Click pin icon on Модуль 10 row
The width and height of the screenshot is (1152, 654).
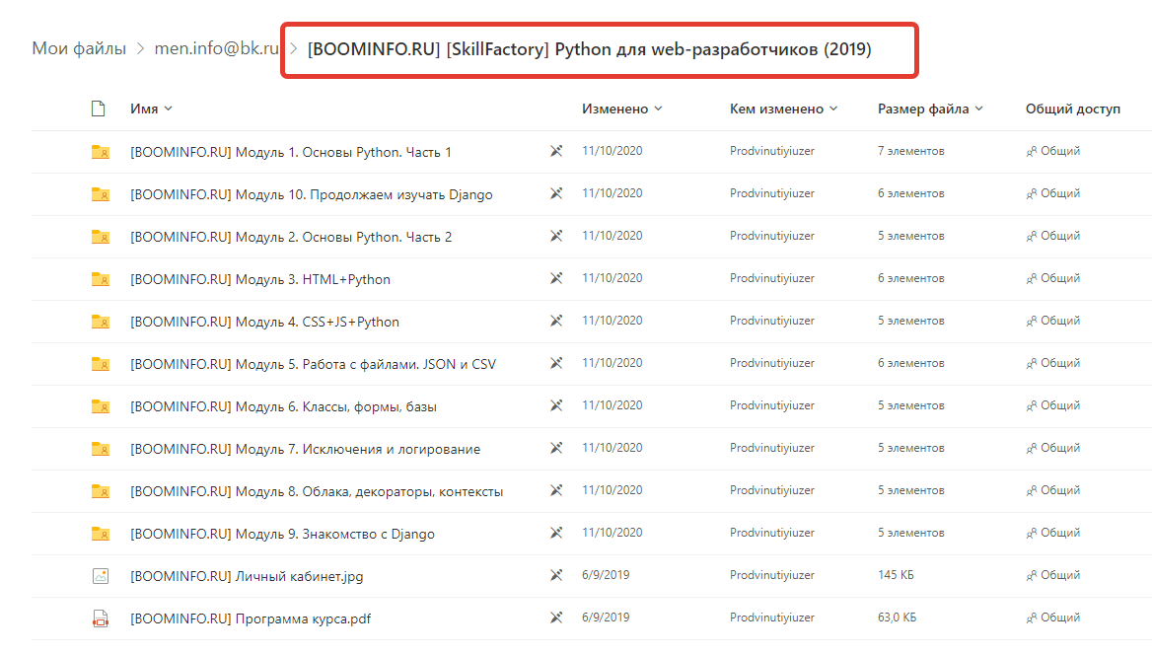click(x=556, y=193)
